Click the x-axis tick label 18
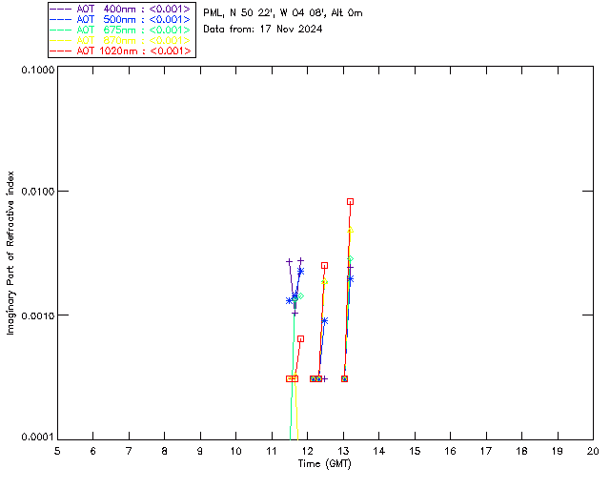Screen dimensions: 610x488 [x=521, y=451]
